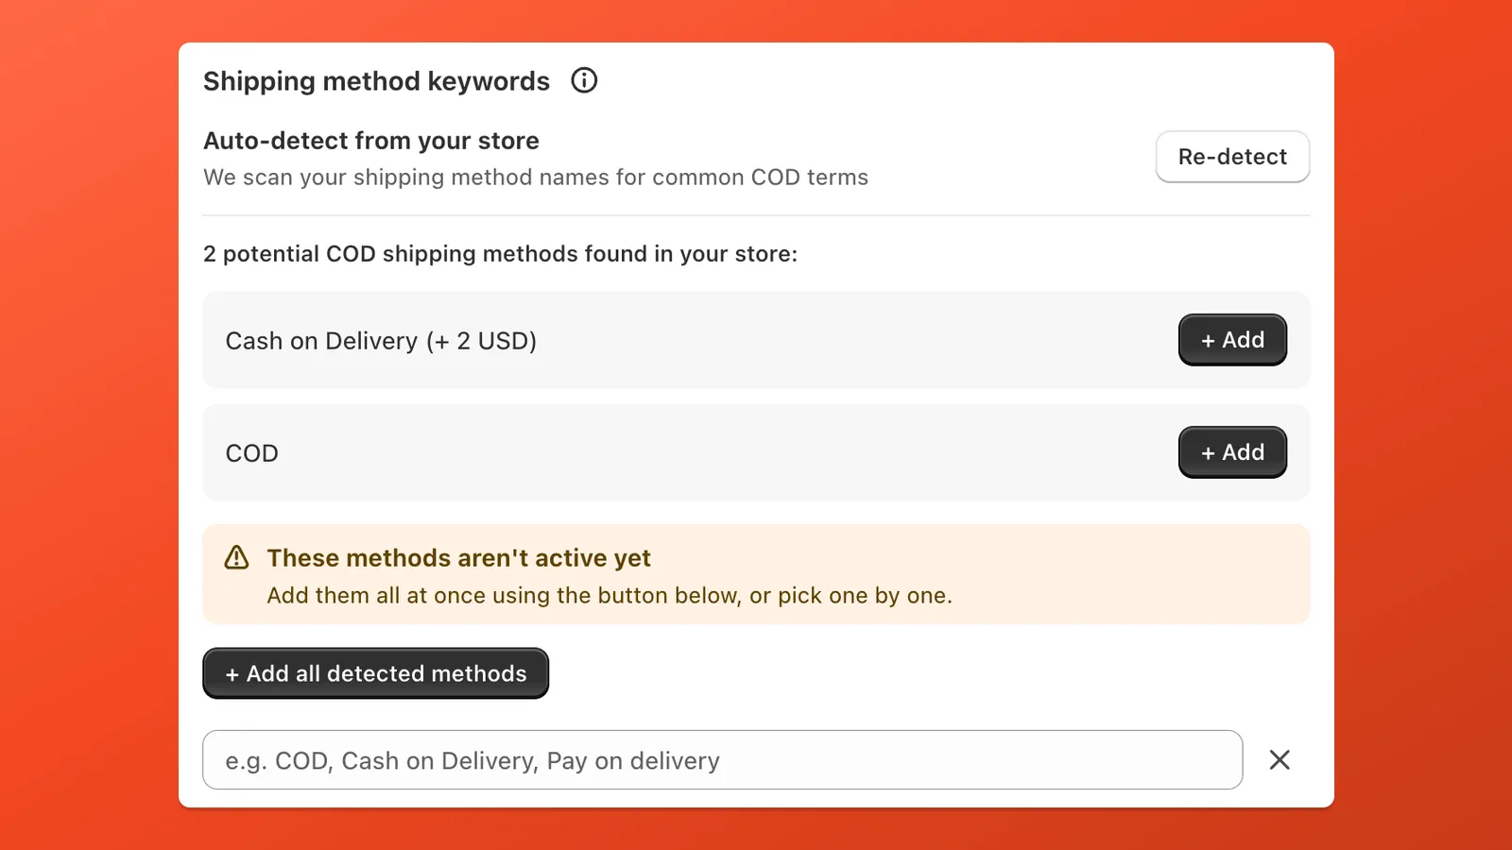The width and height of the screenshot is (1512, 850).
Task: Click the plus icon on Add all detected methods
Action: (x=233, y=673)
